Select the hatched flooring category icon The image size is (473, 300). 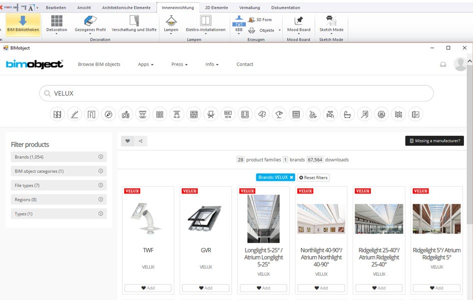pyautogui.click(x=194, y=114)
